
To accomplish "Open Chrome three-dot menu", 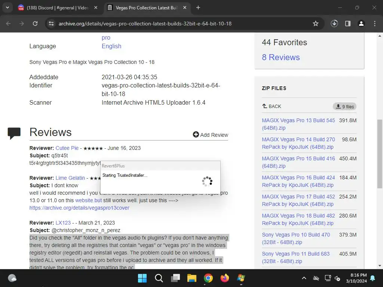I will (x=375, y=24).
